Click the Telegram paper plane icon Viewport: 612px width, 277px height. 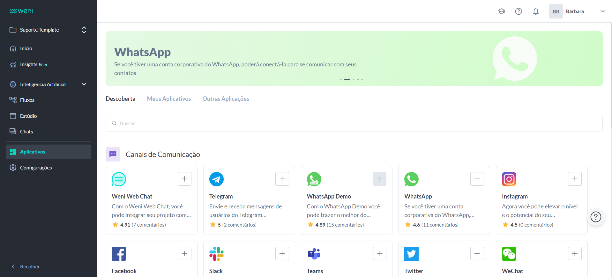216,179
